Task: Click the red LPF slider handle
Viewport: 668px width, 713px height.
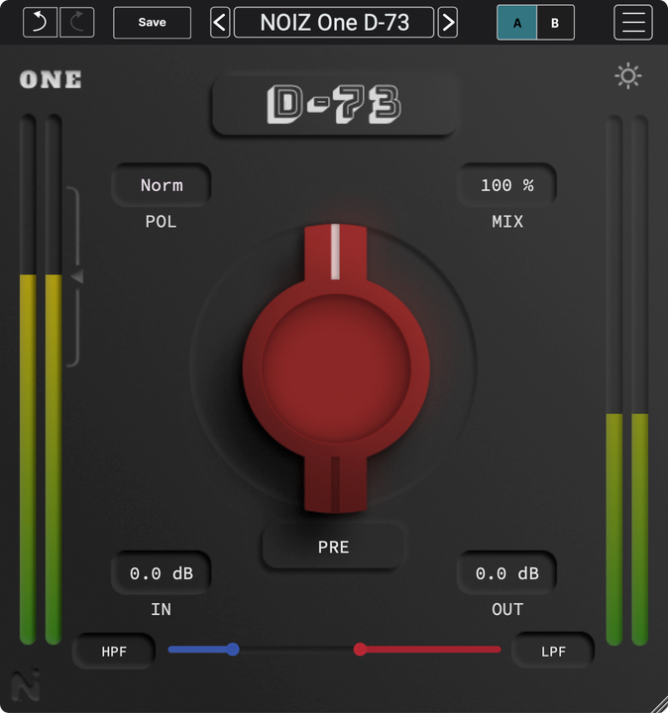Action: click(x=360, y=650)
